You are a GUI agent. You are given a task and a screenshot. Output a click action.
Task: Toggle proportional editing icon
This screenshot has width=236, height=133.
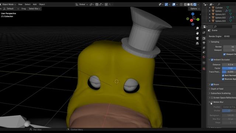tap(106, 4)
